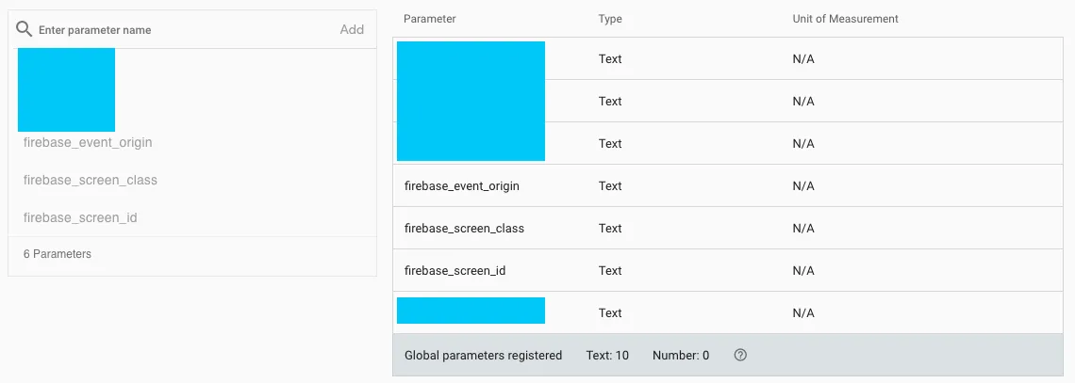Image resolution: width=1075 pixels, height=383 pixels.
Task: Click the Type column header
Action: coord(610,19)
